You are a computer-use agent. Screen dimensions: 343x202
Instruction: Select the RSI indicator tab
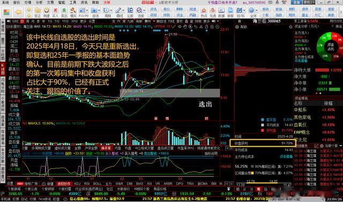[x=87, y=183]
